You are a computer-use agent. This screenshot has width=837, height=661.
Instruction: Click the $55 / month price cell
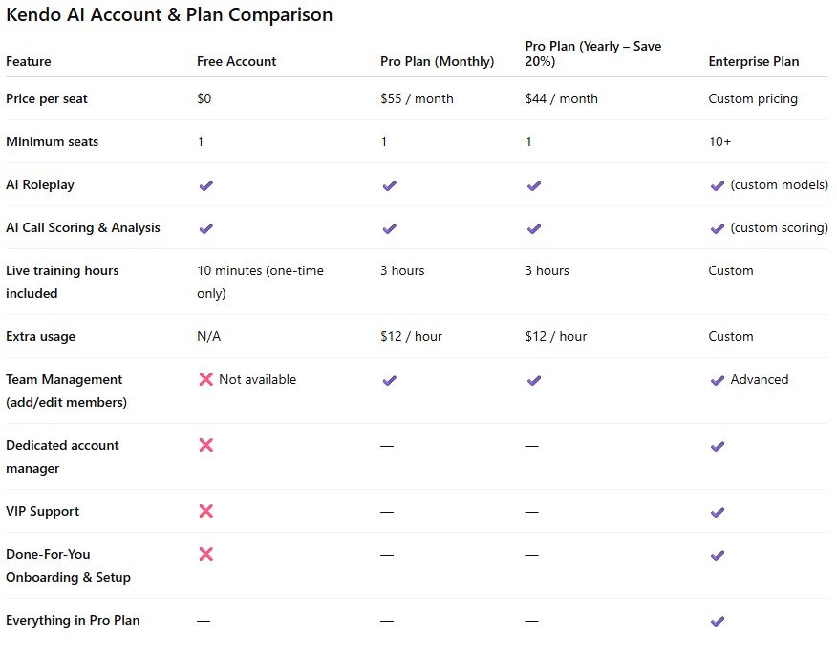tap(417, 99)
